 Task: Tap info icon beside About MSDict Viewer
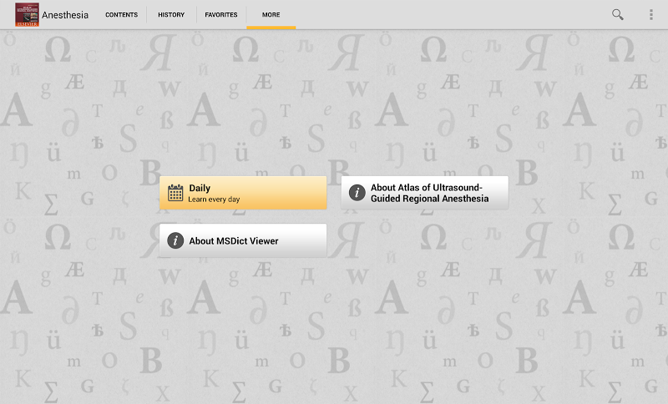175,240
